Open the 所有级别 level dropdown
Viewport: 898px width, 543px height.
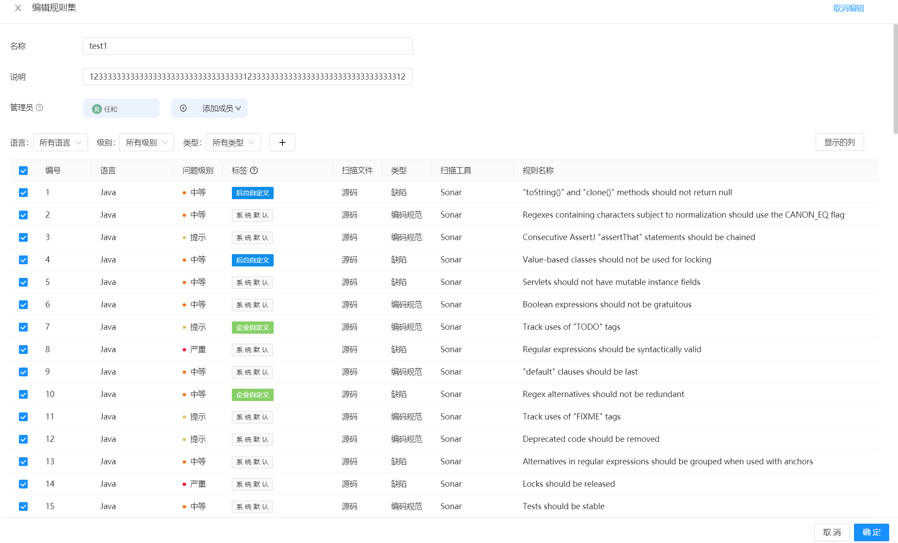pyautogui.click(x=147, y=142)
